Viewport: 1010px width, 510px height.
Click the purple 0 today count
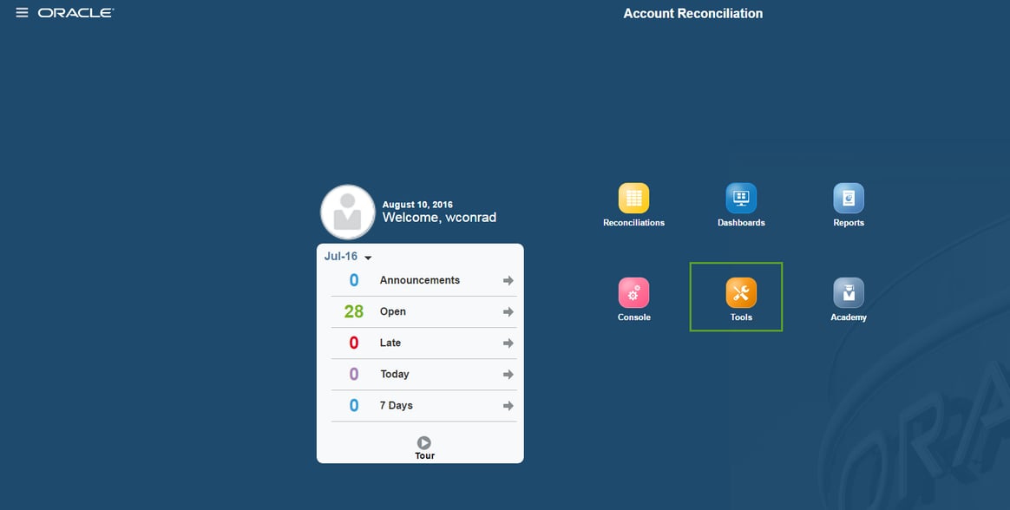(x=354, y=374)
